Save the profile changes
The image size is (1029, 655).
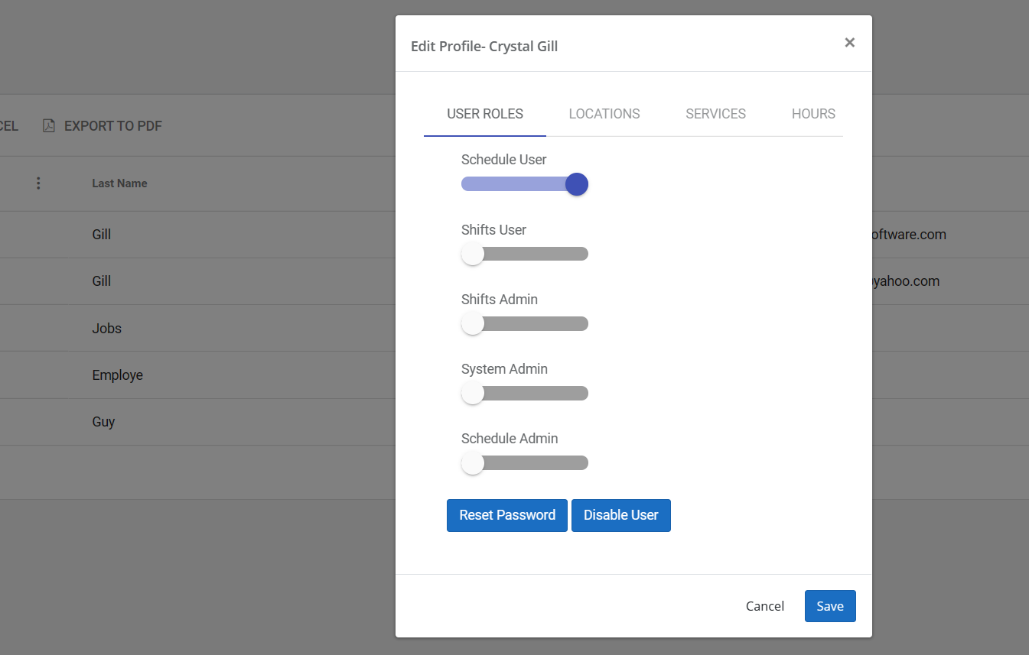[830, 605]
